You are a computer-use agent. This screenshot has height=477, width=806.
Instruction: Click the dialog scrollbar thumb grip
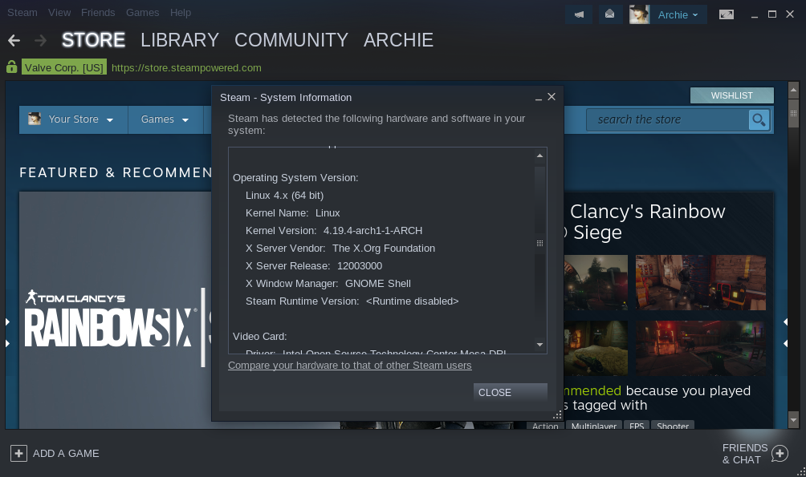tap(539, 244)
